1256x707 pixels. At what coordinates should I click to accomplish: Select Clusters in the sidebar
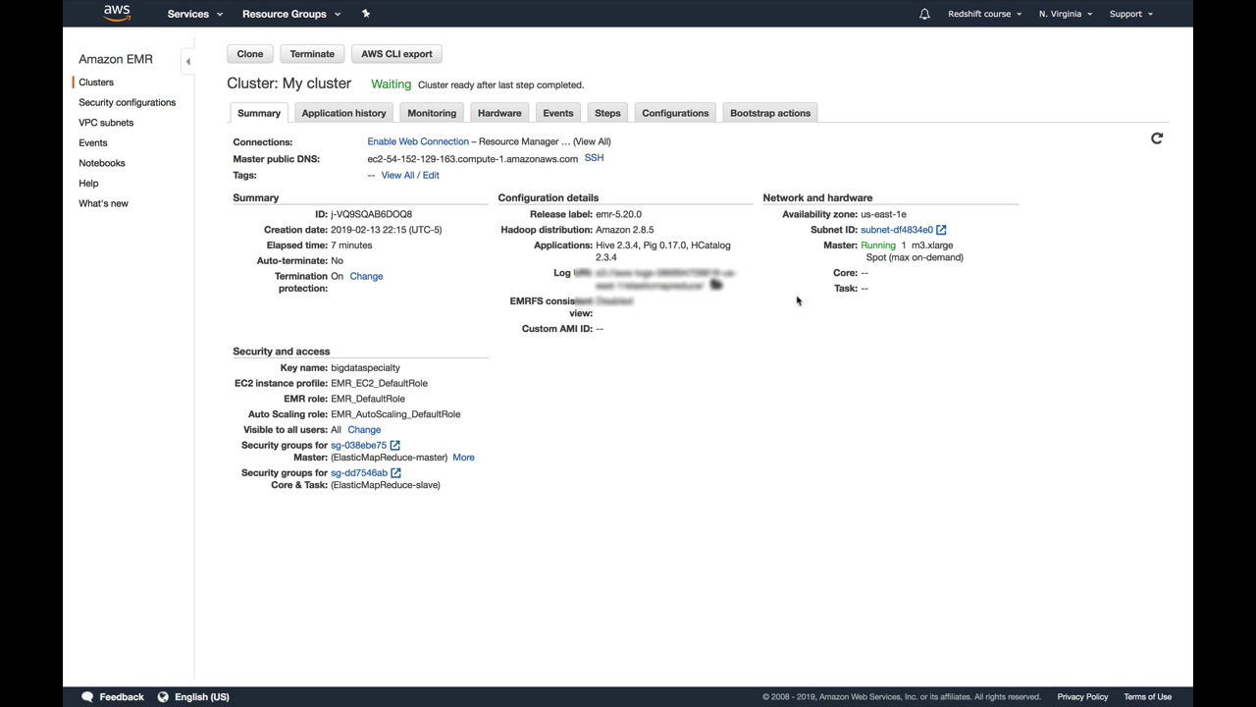[x=96, y=82]
